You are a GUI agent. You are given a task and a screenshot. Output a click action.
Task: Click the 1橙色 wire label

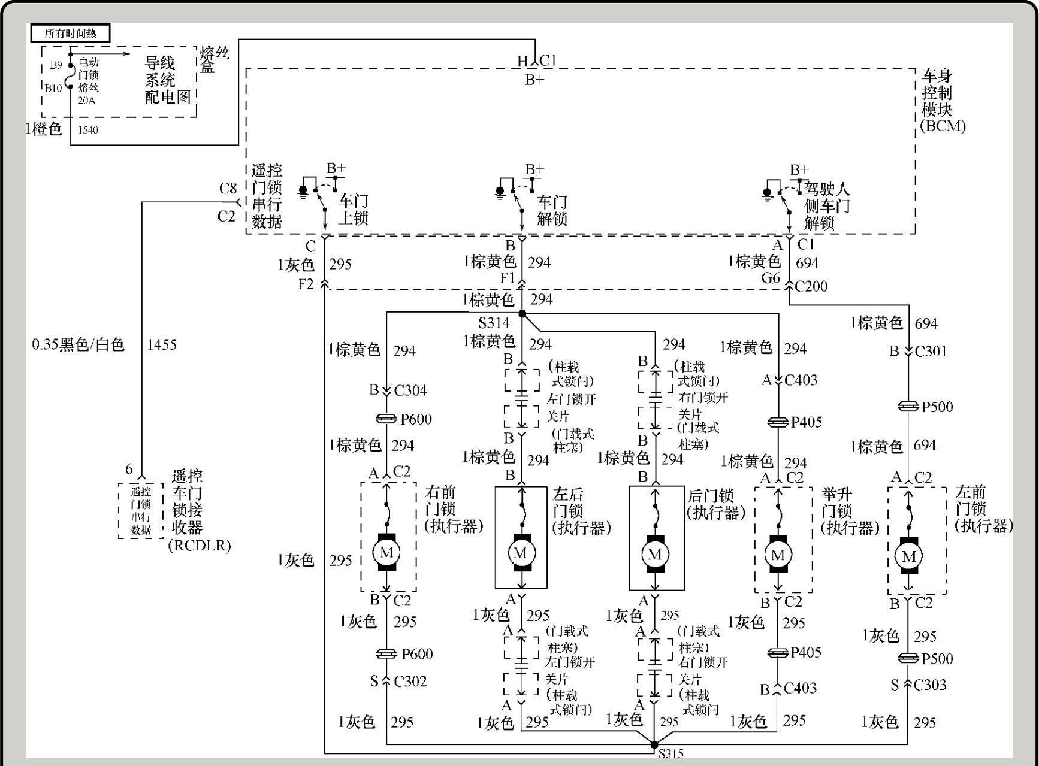coord(43,129)
